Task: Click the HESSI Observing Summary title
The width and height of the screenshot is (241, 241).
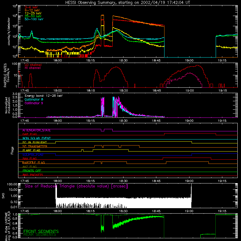Action: click(127, 3)
